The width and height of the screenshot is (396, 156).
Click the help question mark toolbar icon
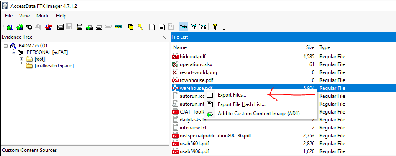[x=215, y=26]
